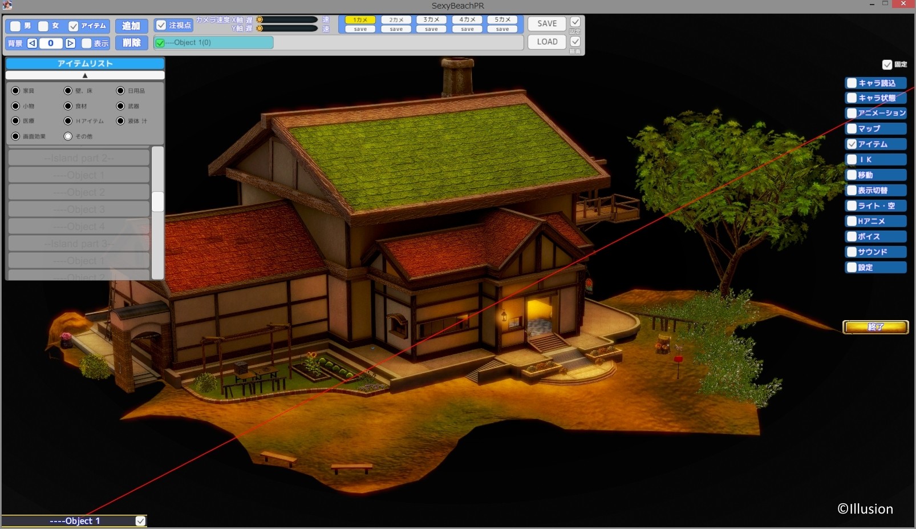The width and height of the screenshot is (916, 529).
Task: Open the IK panel
Action: pyautogui.click(x=876, y=159)
